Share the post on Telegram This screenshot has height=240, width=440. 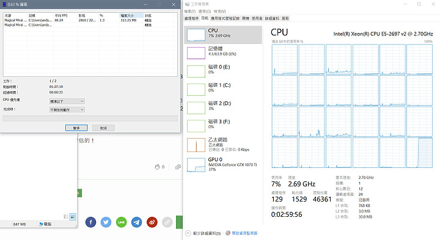(x=137, y=222)
